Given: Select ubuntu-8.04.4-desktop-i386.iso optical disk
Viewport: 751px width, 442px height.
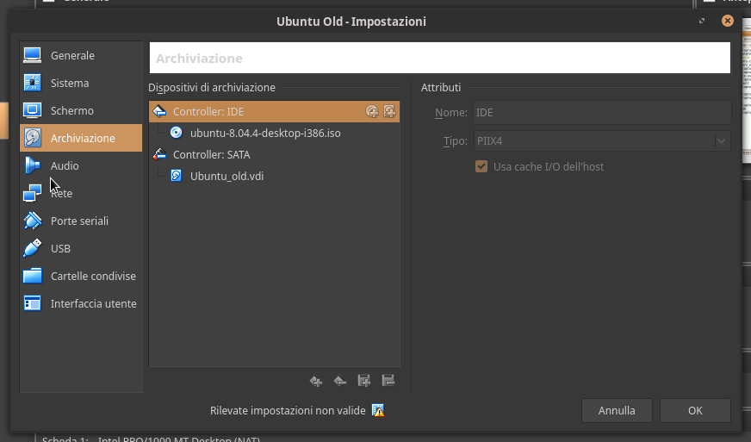Looking at the screenshot, I should click(x=275, y=133).
